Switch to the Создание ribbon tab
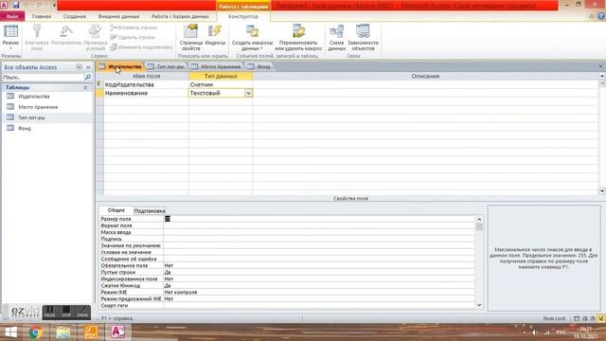 75,17
